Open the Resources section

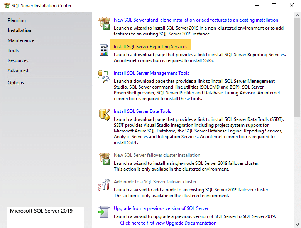point(18,60)
